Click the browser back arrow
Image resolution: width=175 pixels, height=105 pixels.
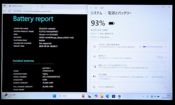(5, 11)
